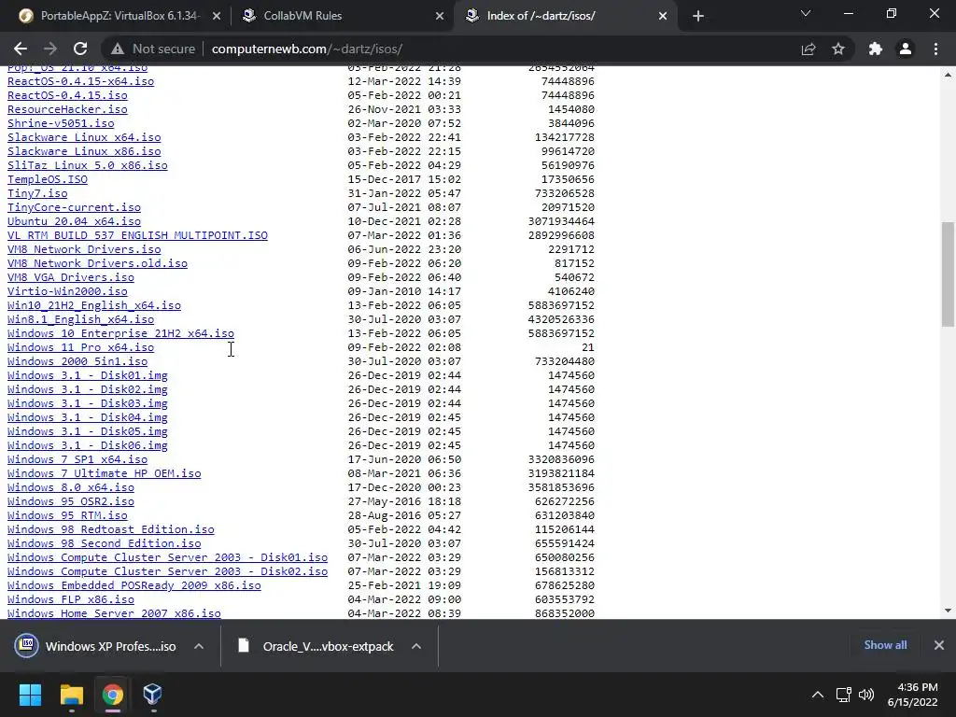The height and width of the screenshot is (717, 956).
Task: Share this page via share icon
Action: pyautogui.click(x=808, y=49)
